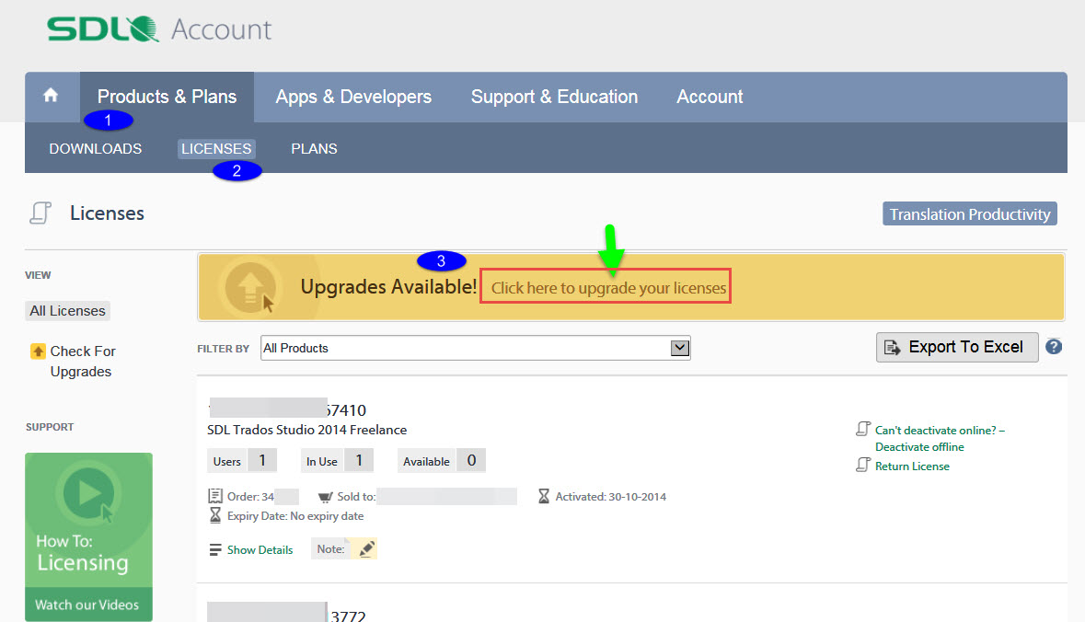Select All Licenses view
Image resolution: width=1085 pixels, height=622 pixels.
pyautogui.click(x=68, y=311)
